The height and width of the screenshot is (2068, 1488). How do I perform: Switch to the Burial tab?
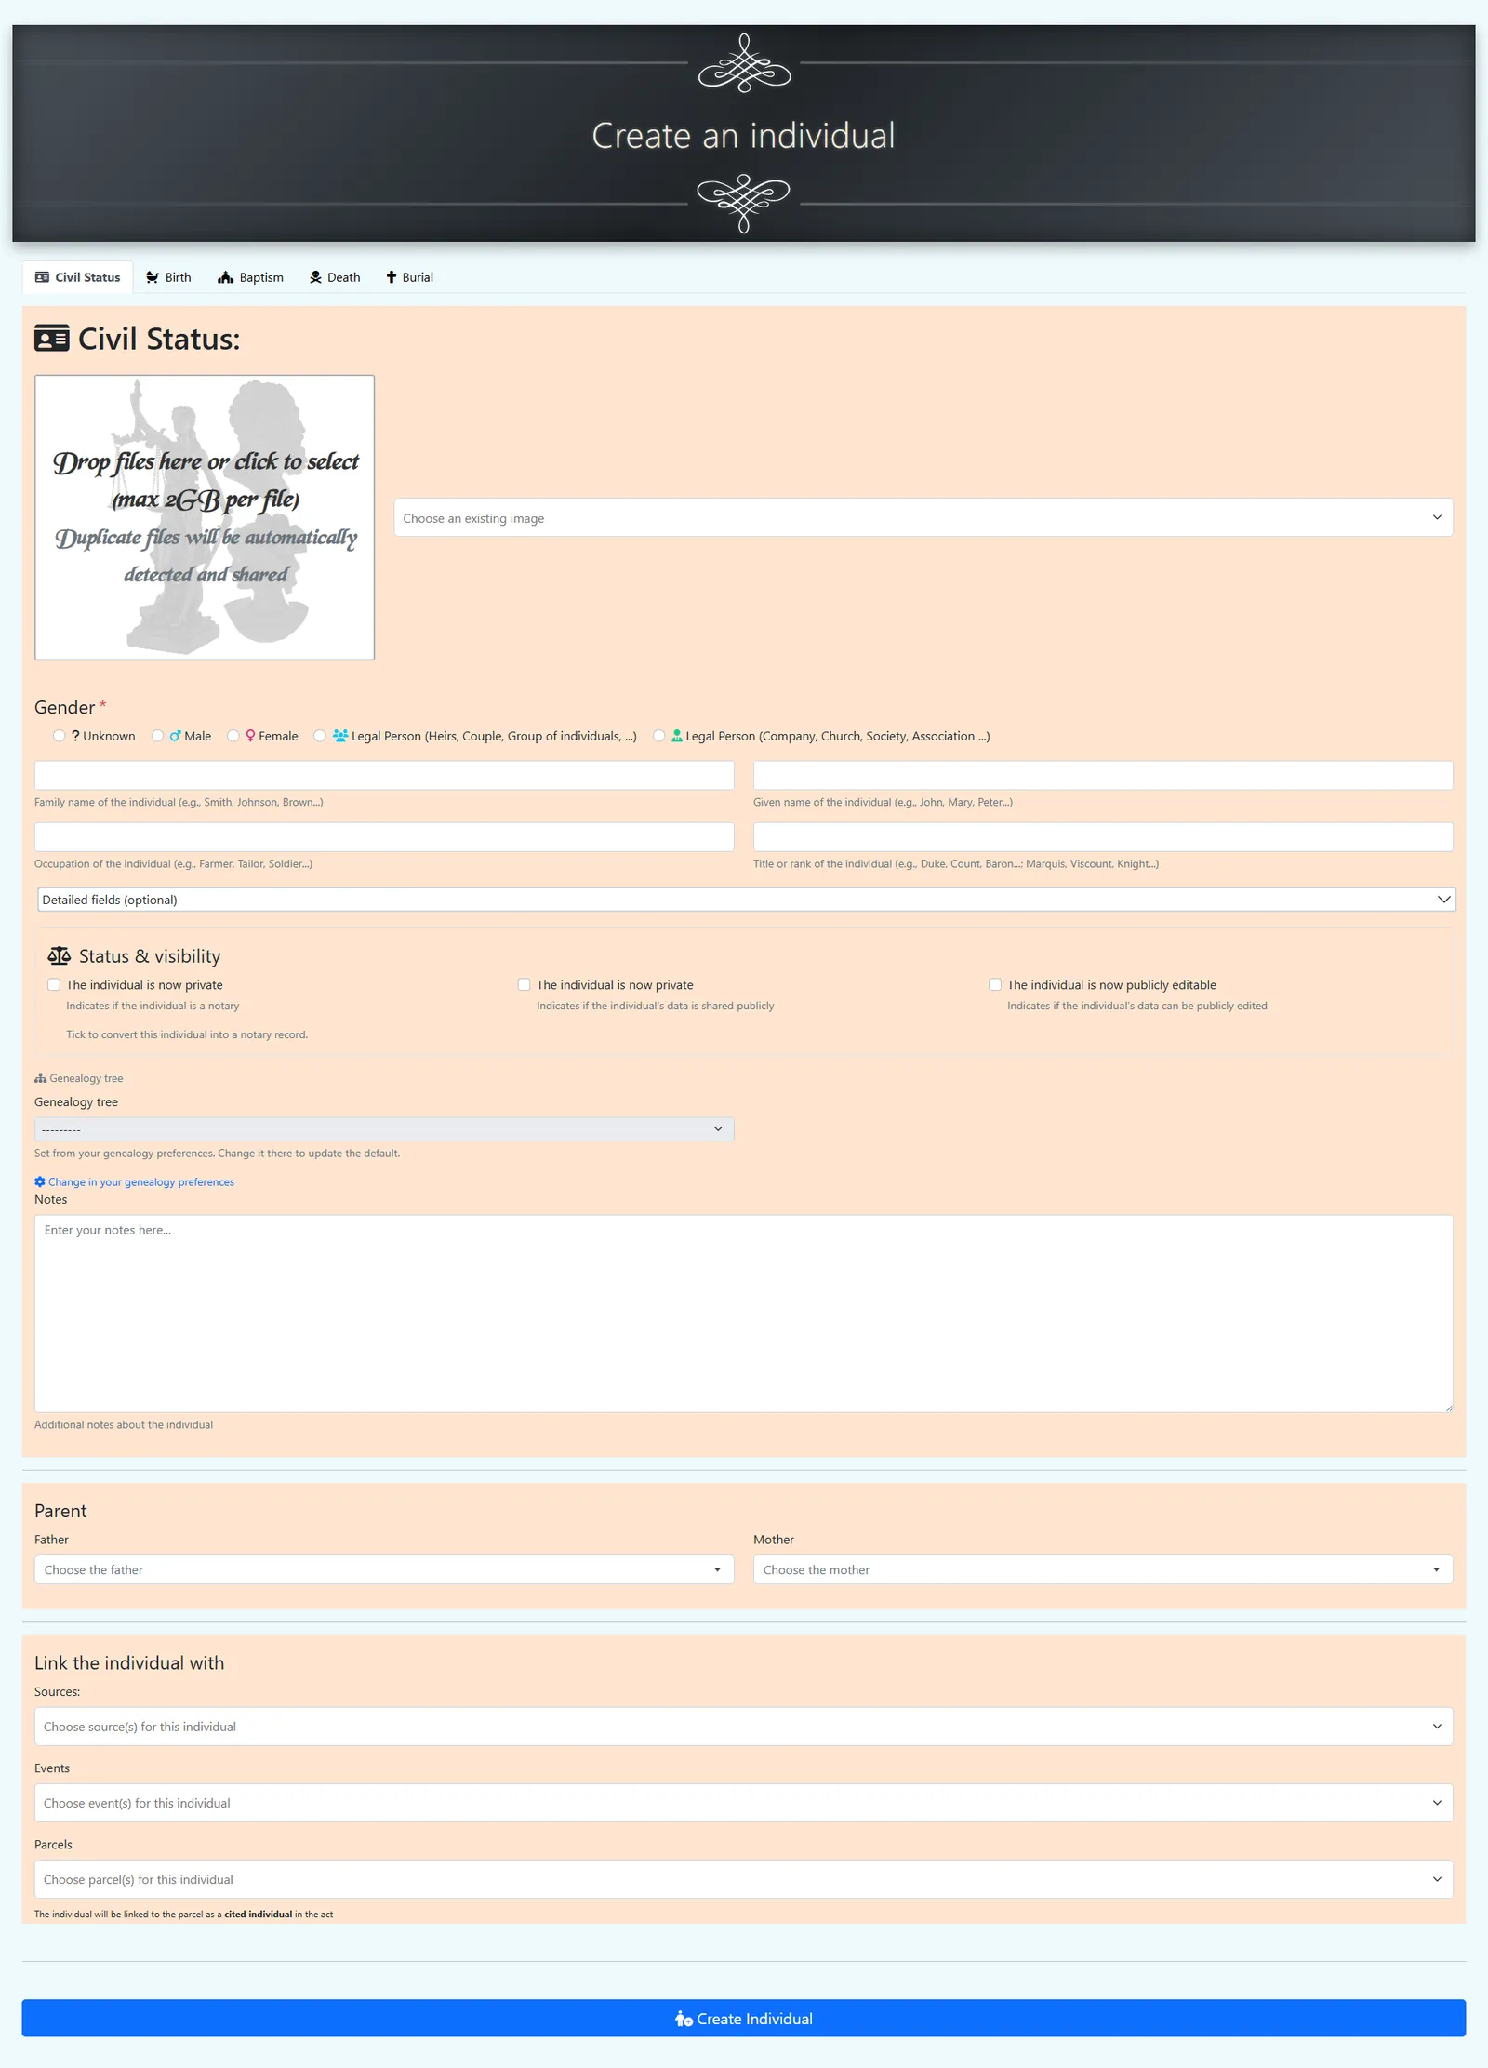coord(410,277)
